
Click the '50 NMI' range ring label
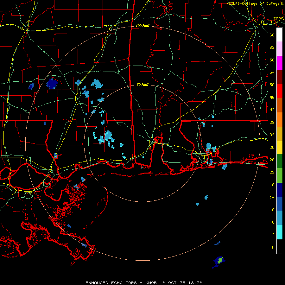(142, 85)
